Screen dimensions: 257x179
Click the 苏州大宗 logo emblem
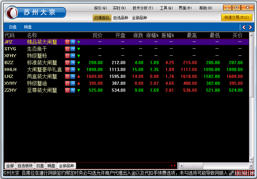[x=12, y=12]
